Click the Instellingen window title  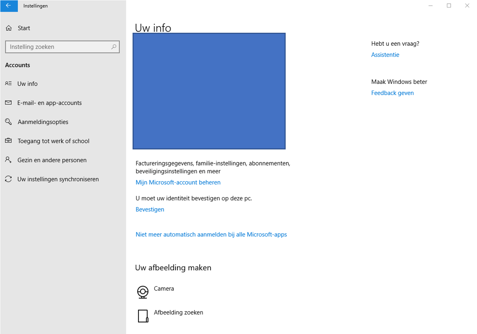[x=36, y=6]
